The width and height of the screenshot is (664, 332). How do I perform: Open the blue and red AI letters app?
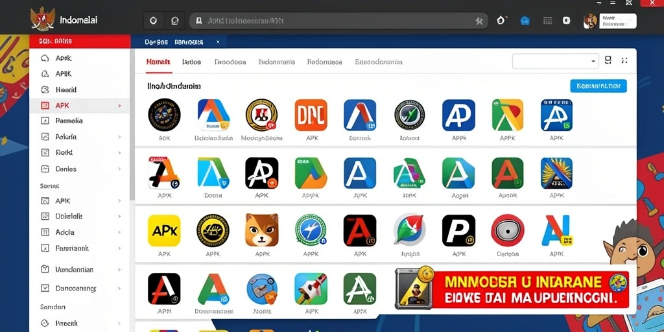[x=556, y=230]
